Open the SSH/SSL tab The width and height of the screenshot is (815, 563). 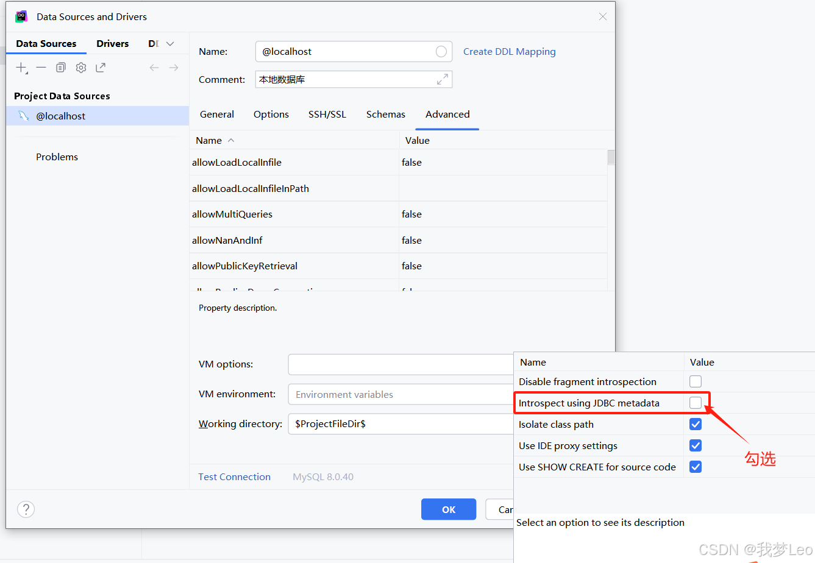[327, 115]
